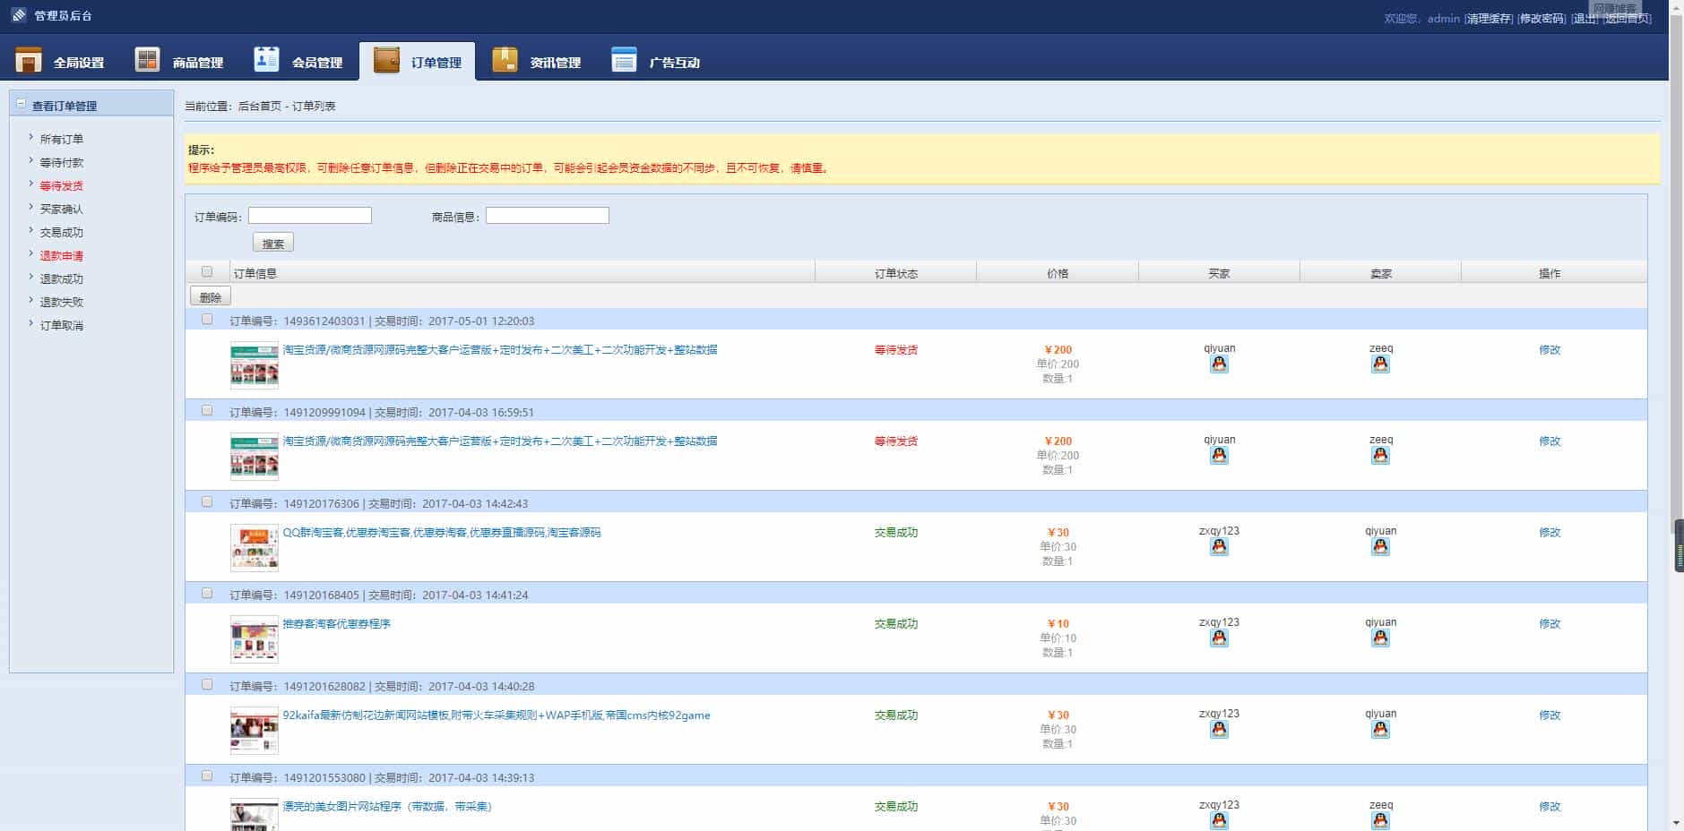Open 退款申请 in the sidebar
This screenshot has width=1684, height=831.
(x=61, y=255)
